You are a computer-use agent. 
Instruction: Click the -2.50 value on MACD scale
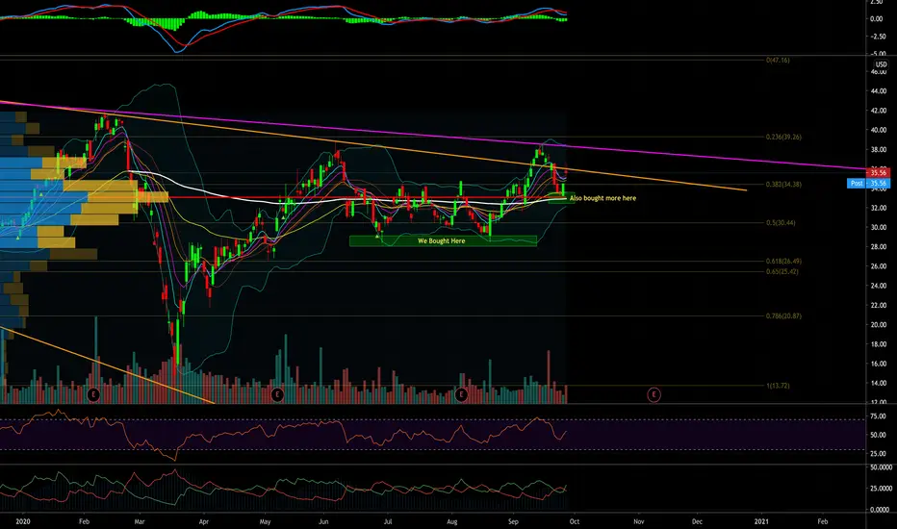click(x=877, y=36)
